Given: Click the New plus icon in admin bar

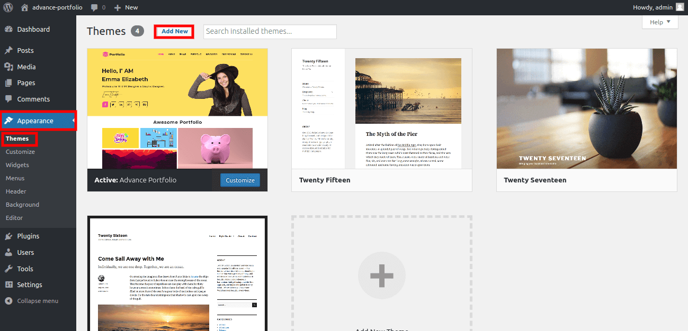Looking at the screenshot, I should (x=118, y=7).
